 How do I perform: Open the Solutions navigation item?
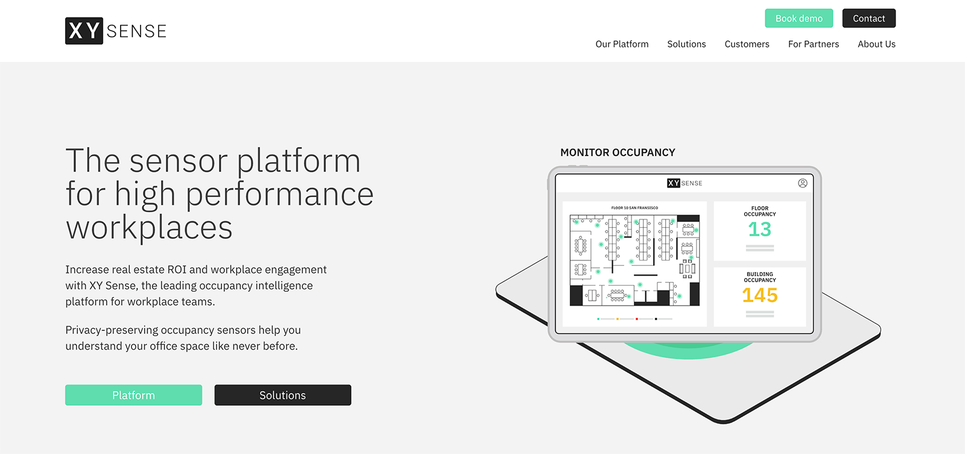click(x=686, y=44)
